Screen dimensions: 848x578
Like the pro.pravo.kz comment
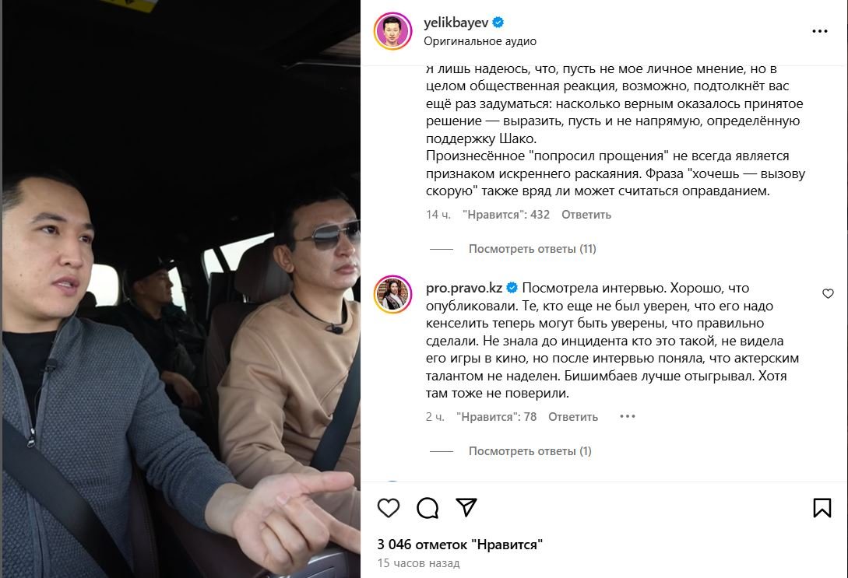pos(828,294)
